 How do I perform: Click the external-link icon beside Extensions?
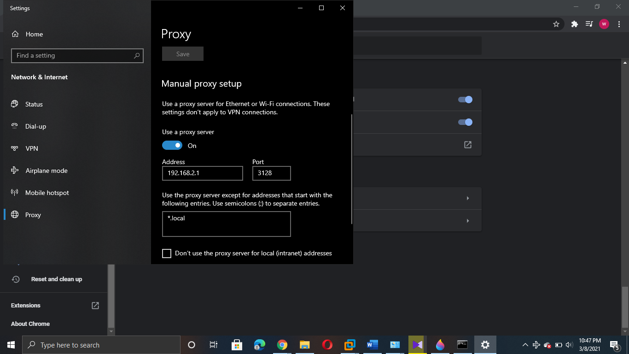pyautogui.click(x=94, y=305)
